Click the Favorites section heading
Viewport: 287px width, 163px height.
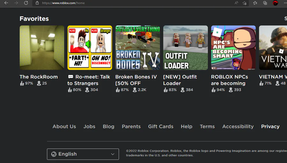pyautogui.click(x=34, y=19)
